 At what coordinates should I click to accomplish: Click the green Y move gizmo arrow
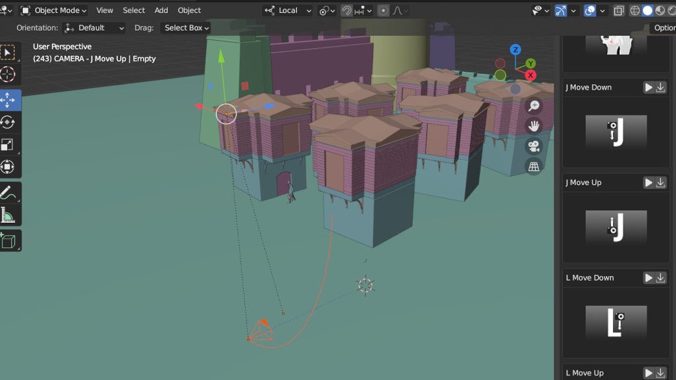click(x=221, y=57)
